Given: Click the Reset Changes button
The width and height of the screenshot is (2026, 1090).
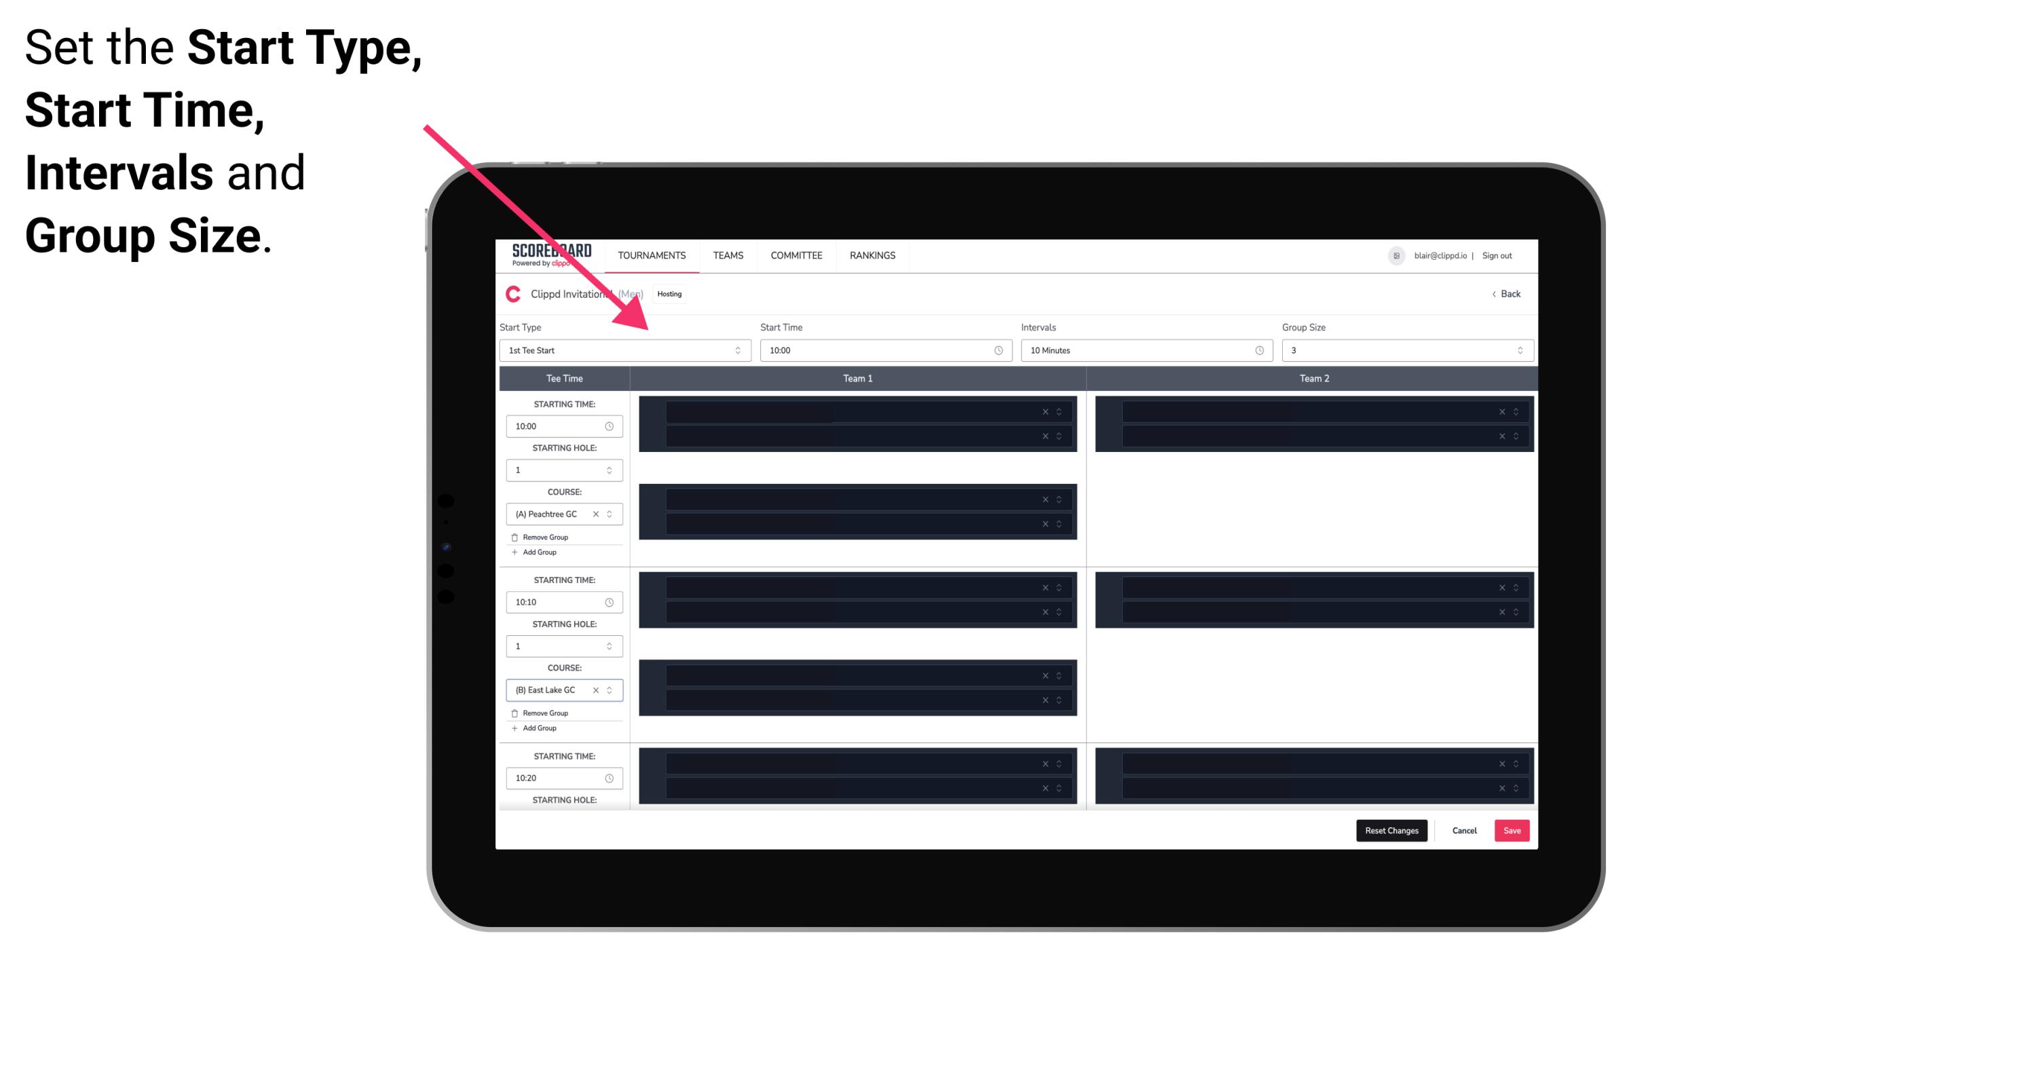Looking at the screenshot, I should pos(1393,829).
